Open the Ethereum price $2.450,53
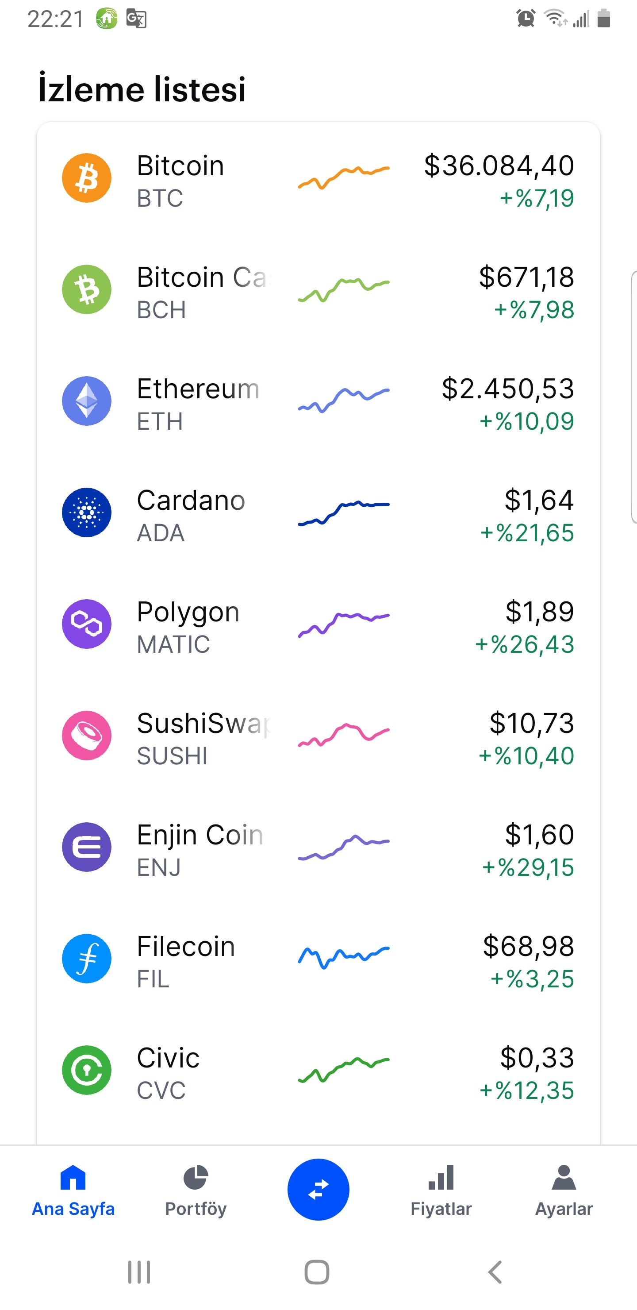Image resolution: width=637 pixels, height=1310 pixels. point(508,389)
